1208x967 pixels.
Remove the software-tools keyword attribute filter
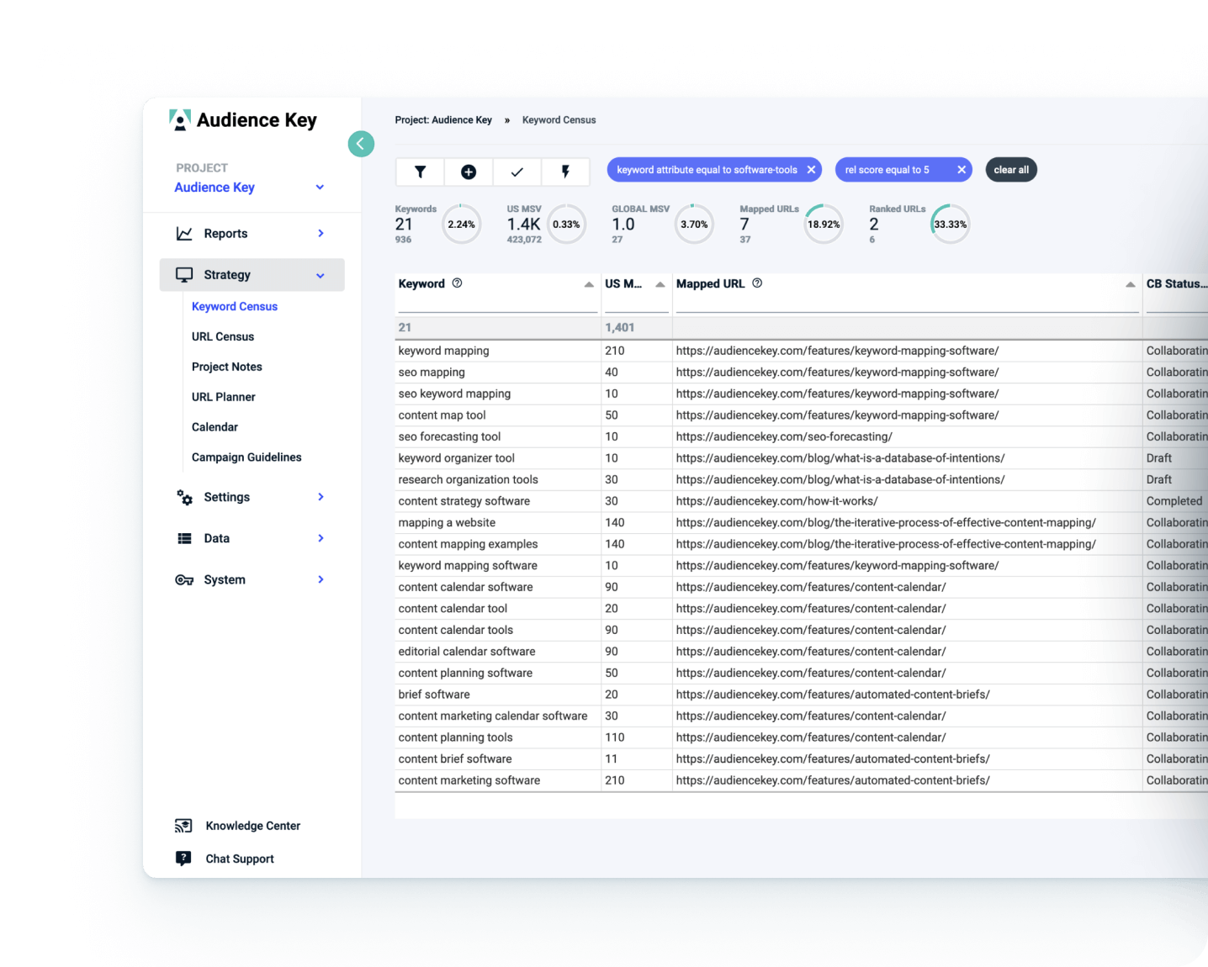point(811,170)
